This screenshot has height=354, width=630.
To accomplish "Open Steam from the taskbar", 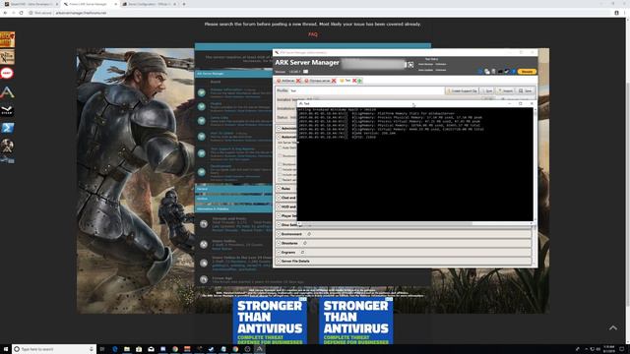I will 212,349.
